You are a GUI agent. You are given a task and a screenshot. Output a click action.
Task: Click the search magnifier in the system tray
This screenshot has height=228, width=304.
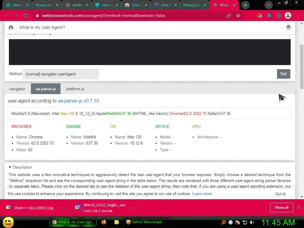[223, 222]
